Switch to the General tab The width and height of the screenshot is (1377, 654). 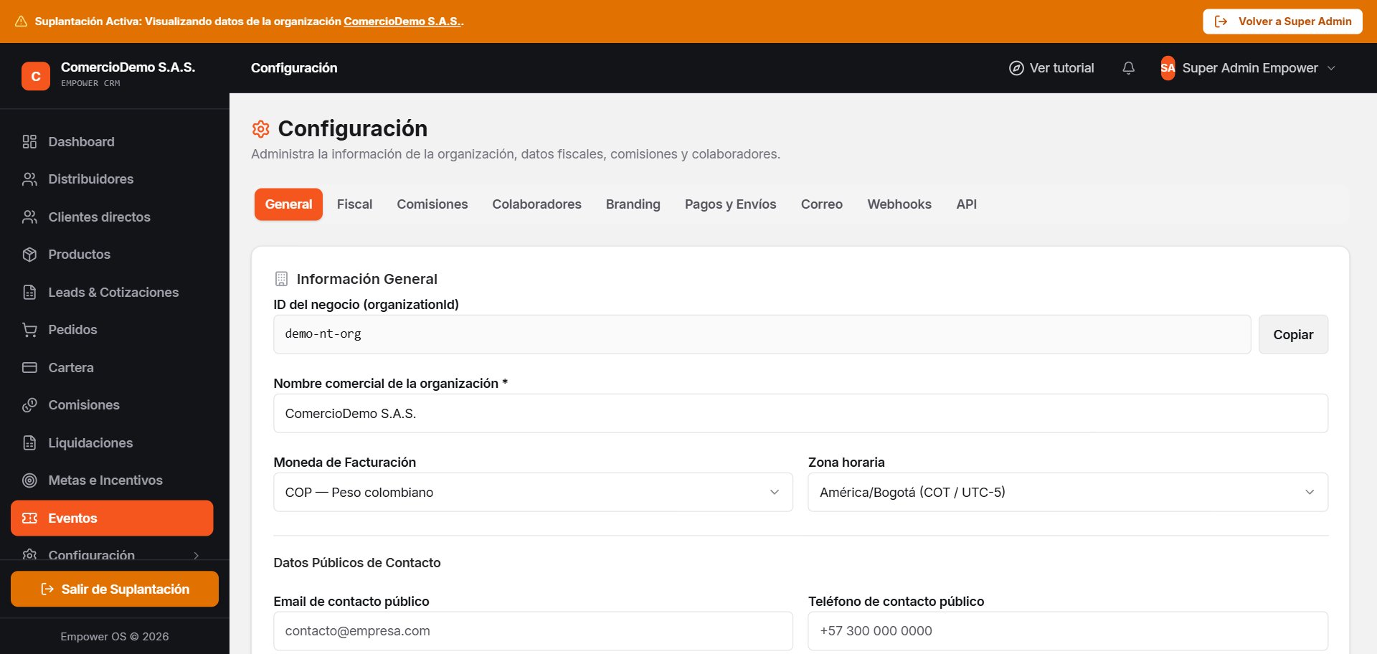(x=288, y=204)
